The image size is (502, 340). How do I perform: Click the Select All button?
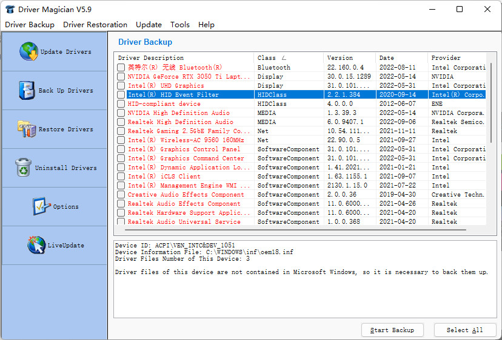(x=464, y=330)
